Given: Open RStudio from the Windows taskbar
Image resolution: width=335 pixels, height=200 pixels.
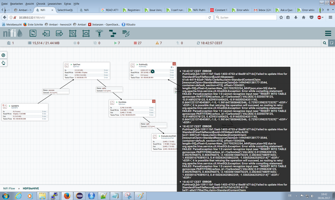Looking at the screenshot, I should click(x=91, y=196).
